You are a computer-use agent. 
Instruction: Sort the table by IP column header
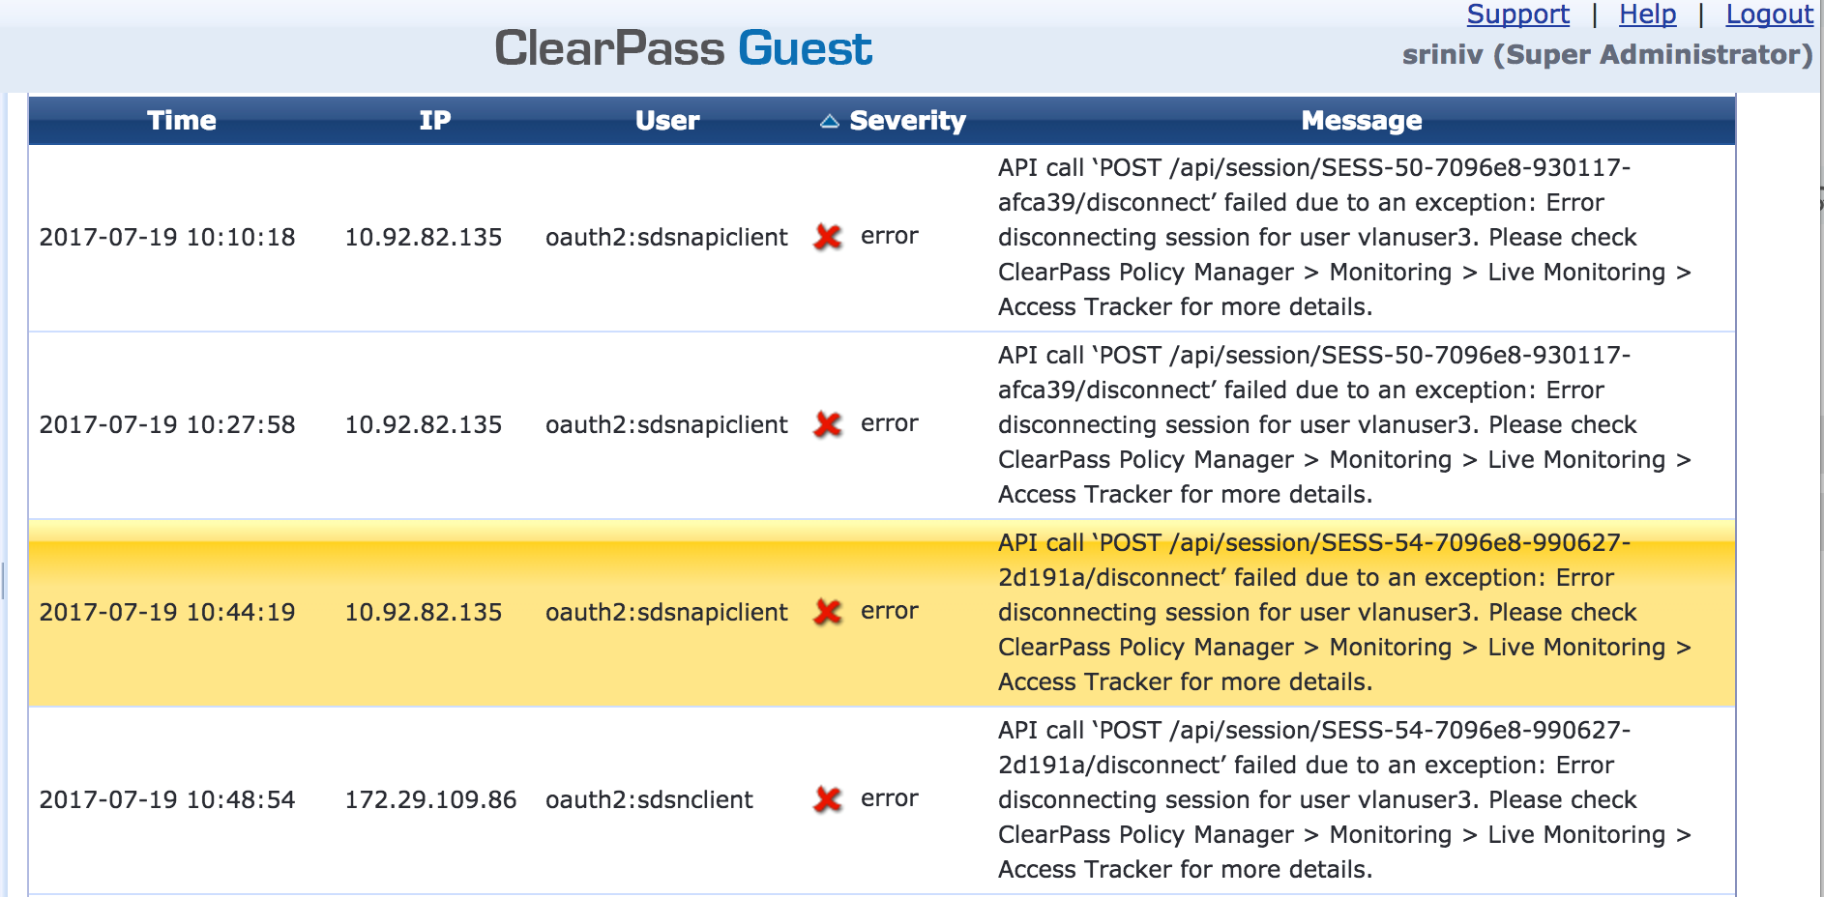pyautogui.click(x=435, y=121)
